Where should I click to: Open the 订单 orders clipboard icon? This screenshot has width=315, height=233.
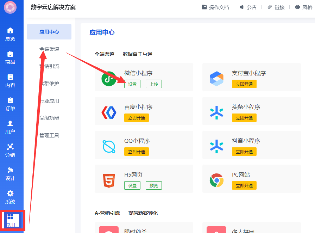pos(10,100)
